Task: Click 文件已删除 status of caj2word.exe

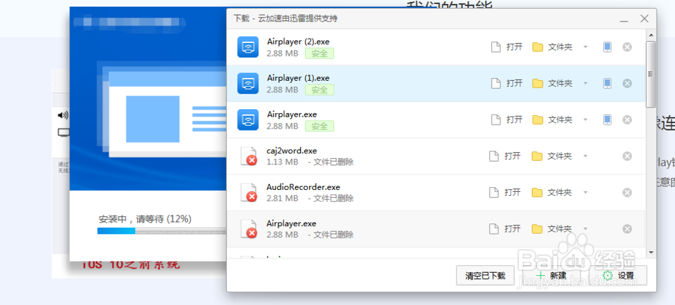Action: [x=331, y=162]
